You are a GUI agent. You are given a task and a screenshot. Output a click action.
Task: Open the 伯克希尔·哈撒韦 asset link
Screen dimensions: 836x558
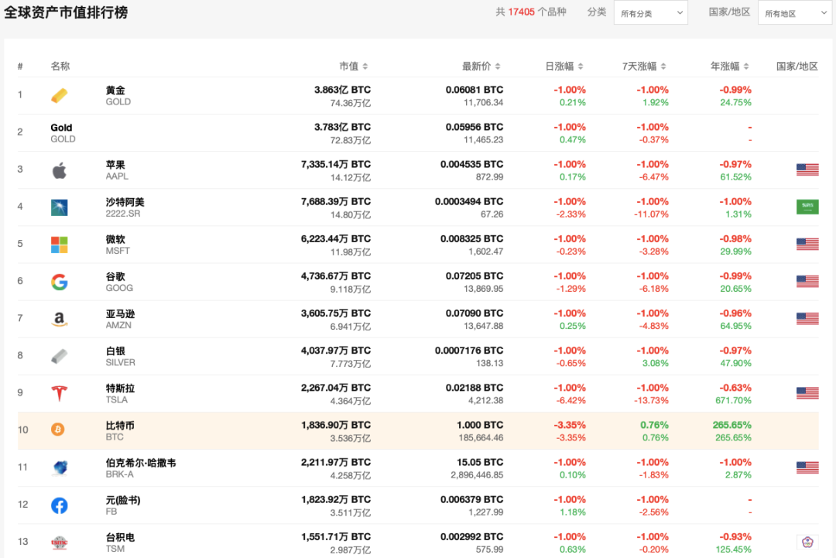140,463
